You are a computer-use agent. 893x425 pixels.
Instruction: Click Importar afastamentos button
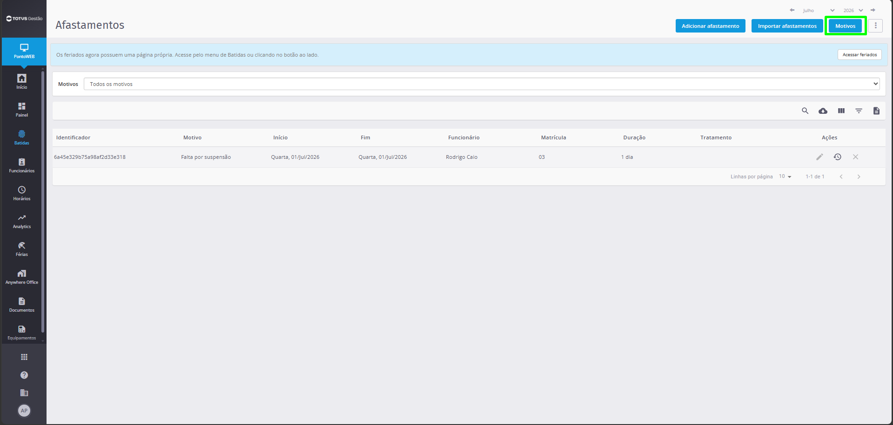coord(787,26)
